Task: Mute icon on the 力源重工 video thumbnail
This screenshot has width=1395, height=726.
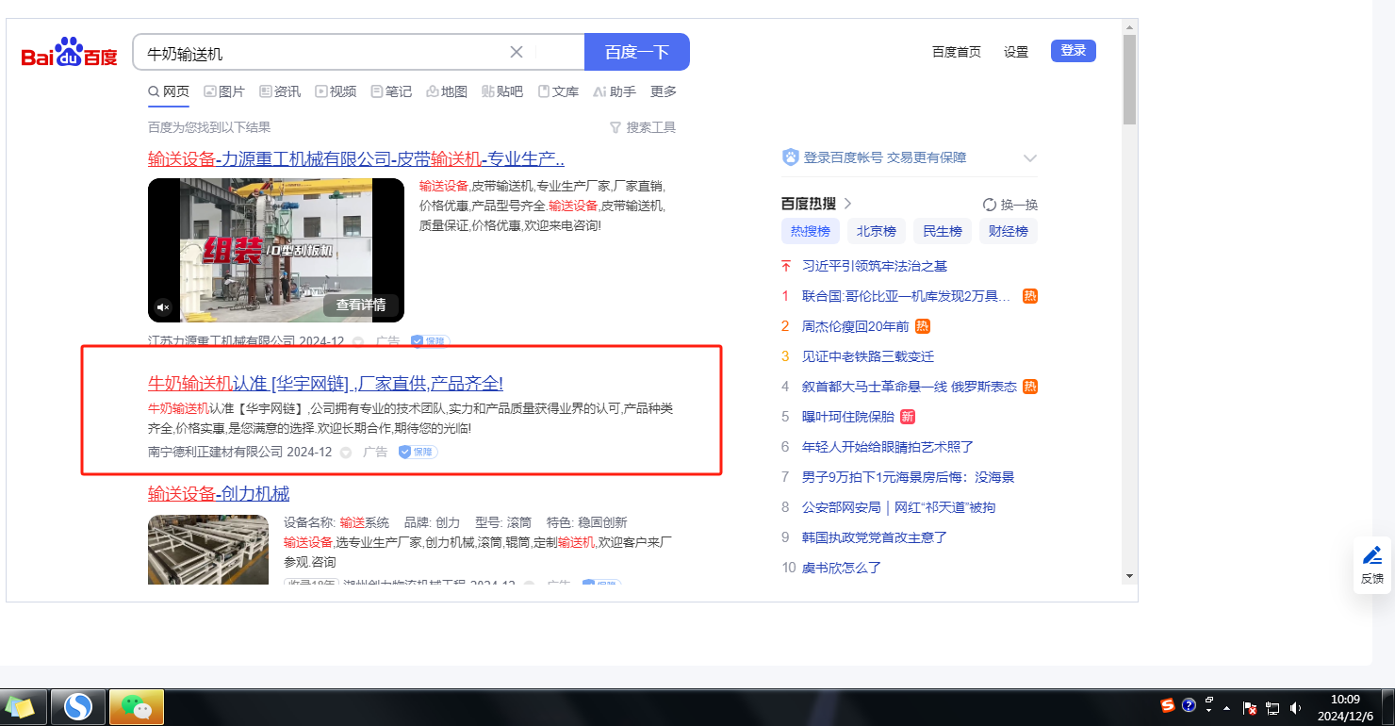Action: (163, 306)
